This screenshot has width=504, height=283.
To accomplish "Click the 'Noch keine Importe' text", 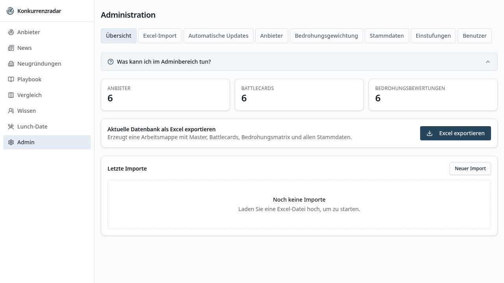I will (x=299, y=200).
